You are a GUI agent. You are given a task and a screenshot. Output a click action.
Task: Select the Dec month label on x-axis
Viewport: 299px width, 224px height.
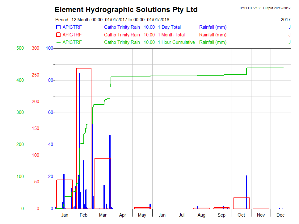click(x=280, y=215)
